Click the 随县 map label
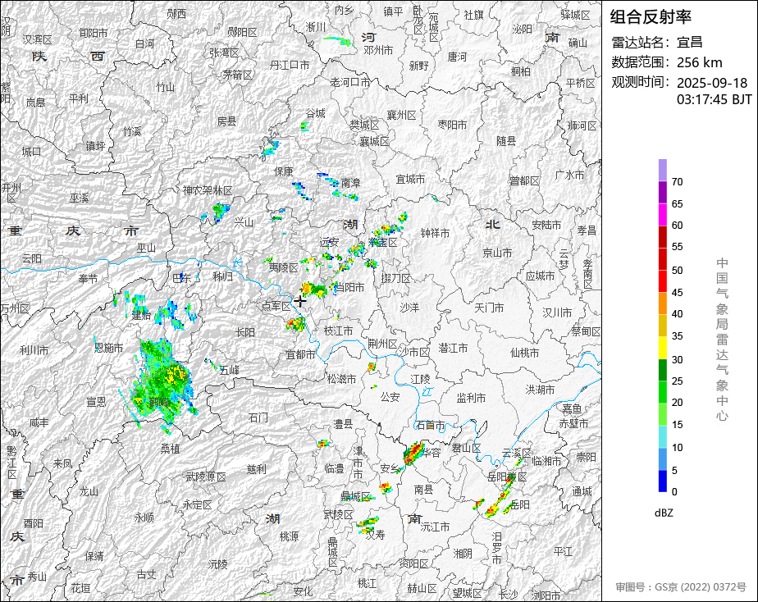 pyautogui.click(x=506, y=140)
